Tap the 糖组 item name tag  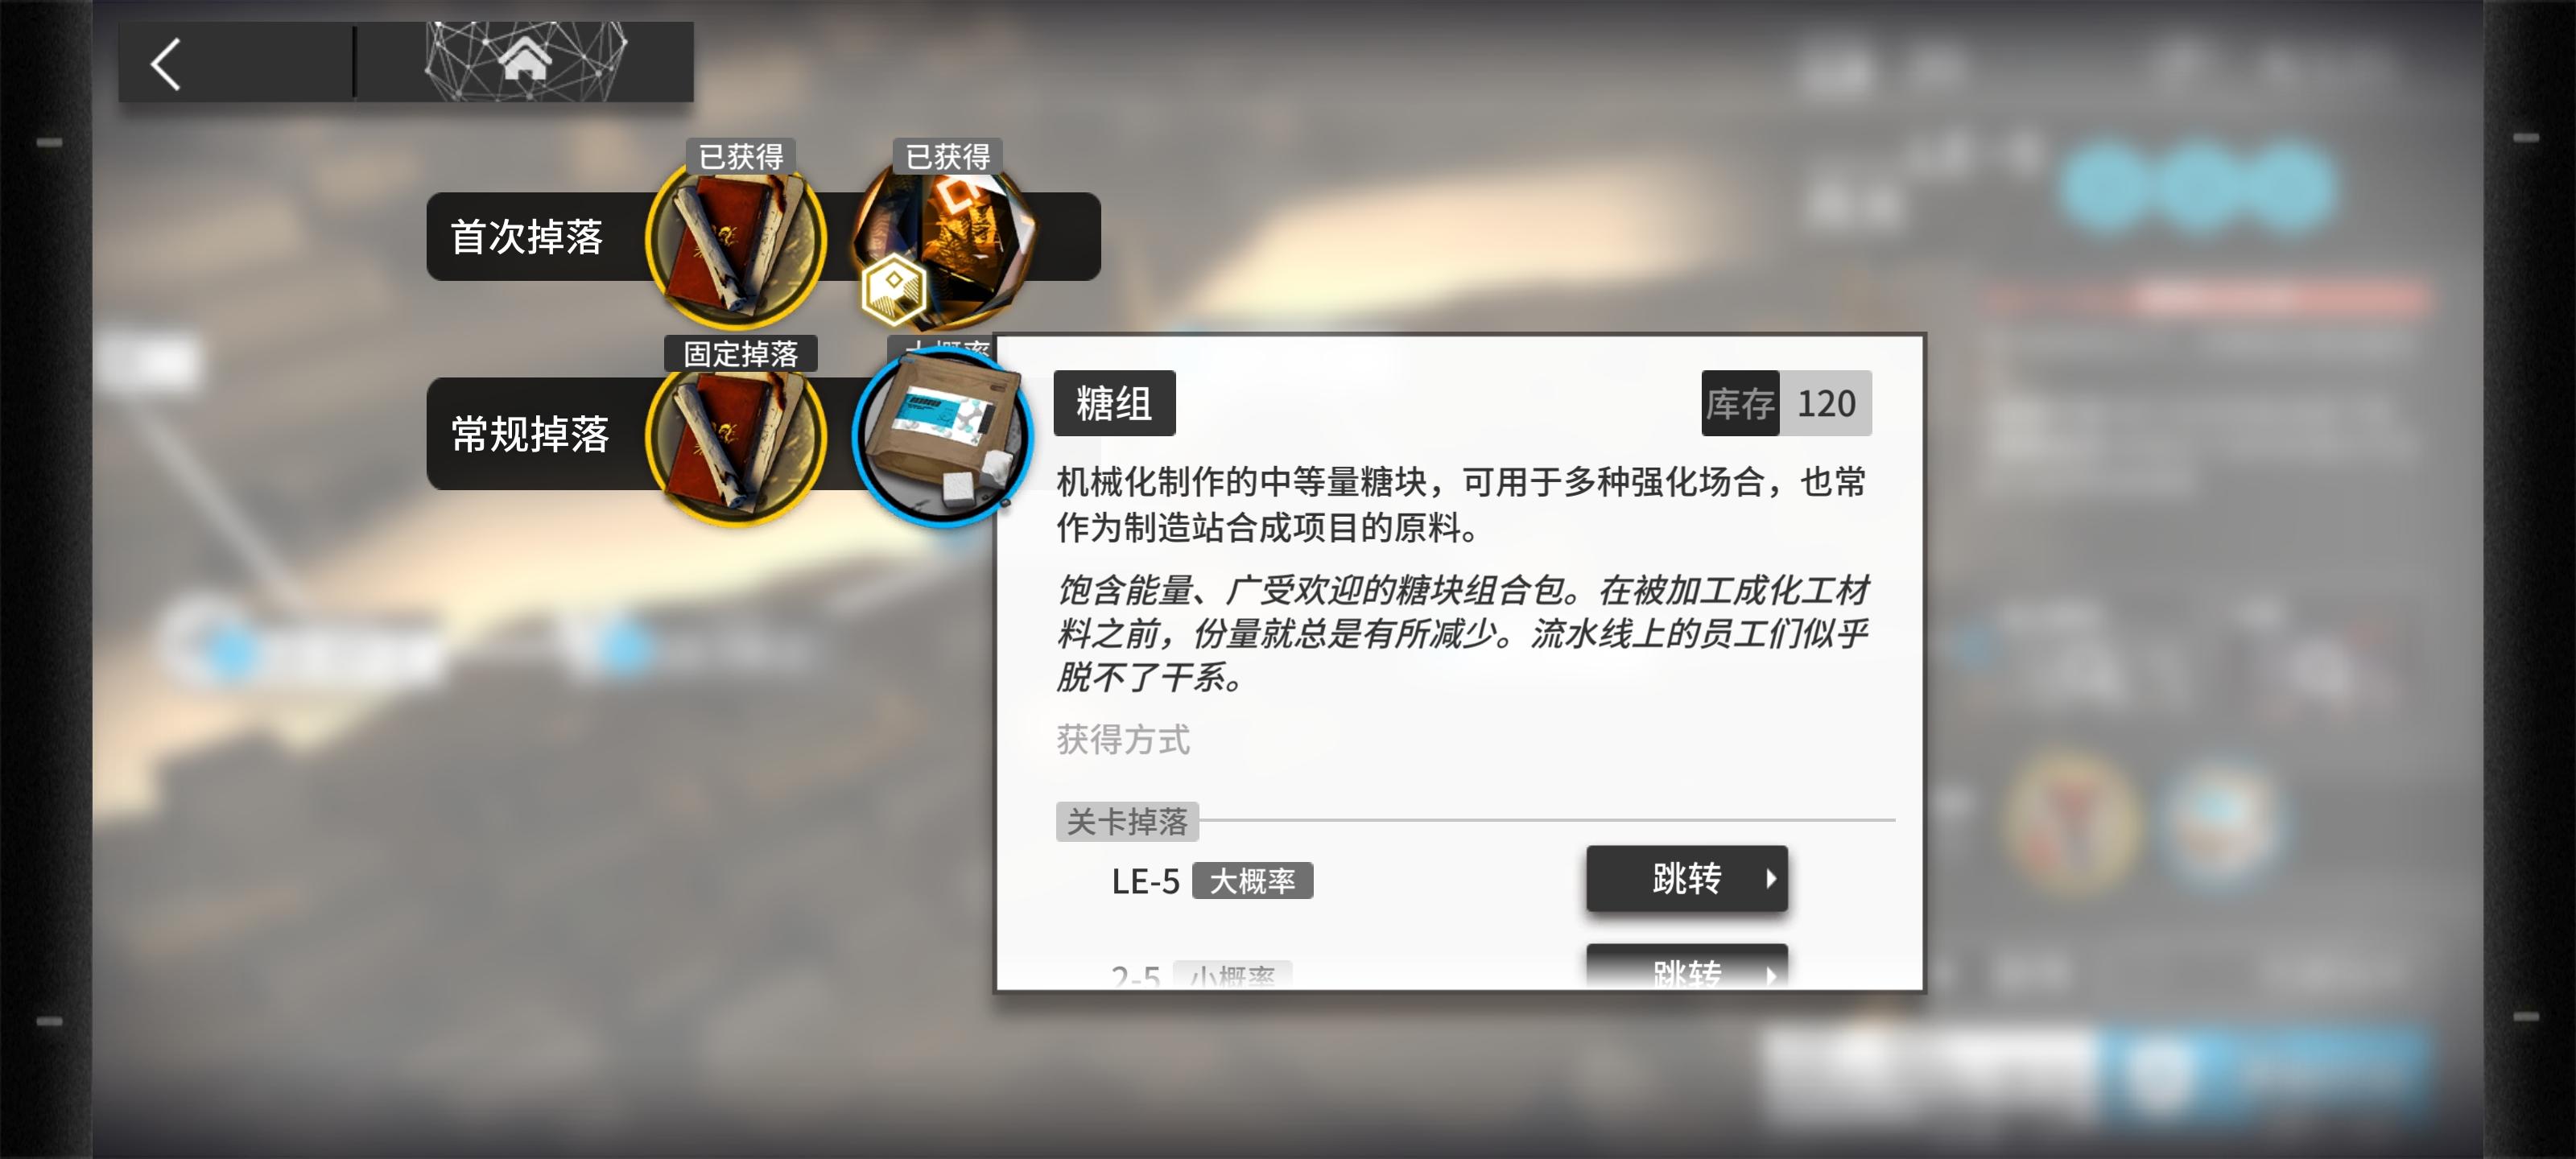click(1114, 403)
